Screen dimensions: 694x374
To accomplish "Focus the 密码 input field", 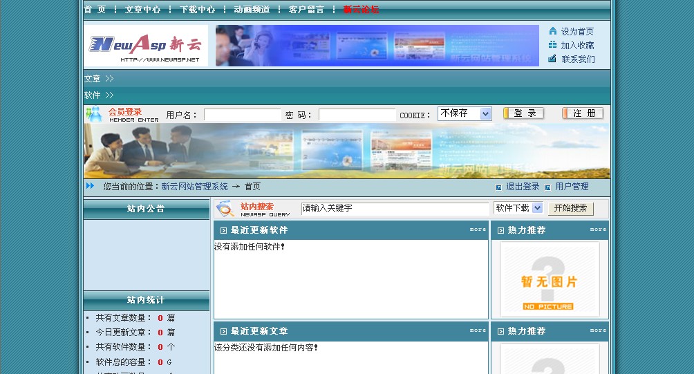I will [357, 115].
